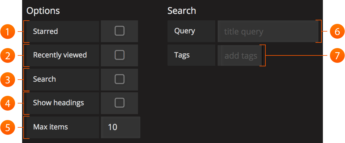Click the Starred option label
Image resolution: width=345 pixels, height=143 pixels.
pyautogui.click(x=45, y=31)
